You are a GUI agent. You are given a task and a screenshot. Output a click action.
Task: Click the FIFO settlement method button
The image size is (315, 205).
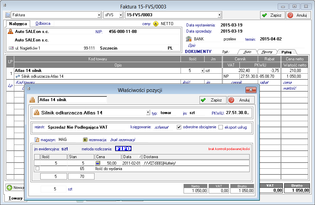pyautogui.click(x=123, y=149)
